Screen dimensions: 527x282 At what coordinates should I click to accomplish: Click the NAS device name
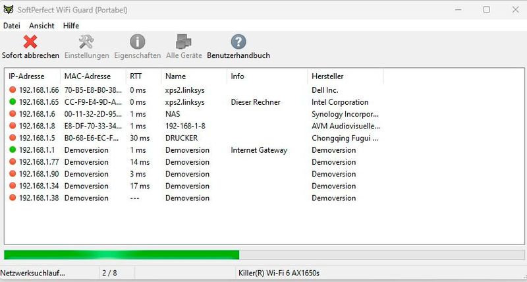[173, 114]
